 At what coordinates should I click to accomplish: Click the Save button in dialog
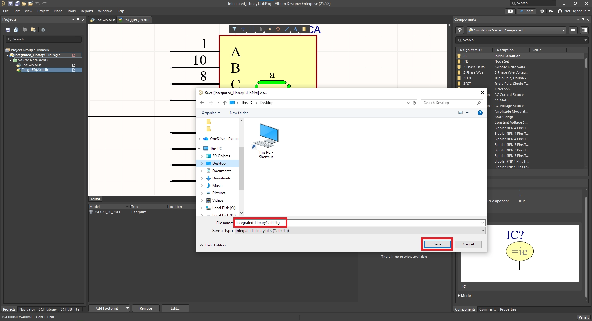437,244
